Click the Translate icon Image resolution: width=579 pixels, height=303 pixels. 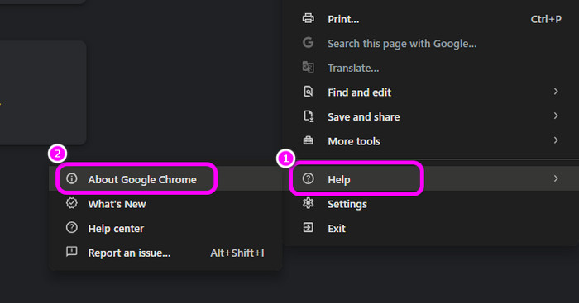click(308, 67)
